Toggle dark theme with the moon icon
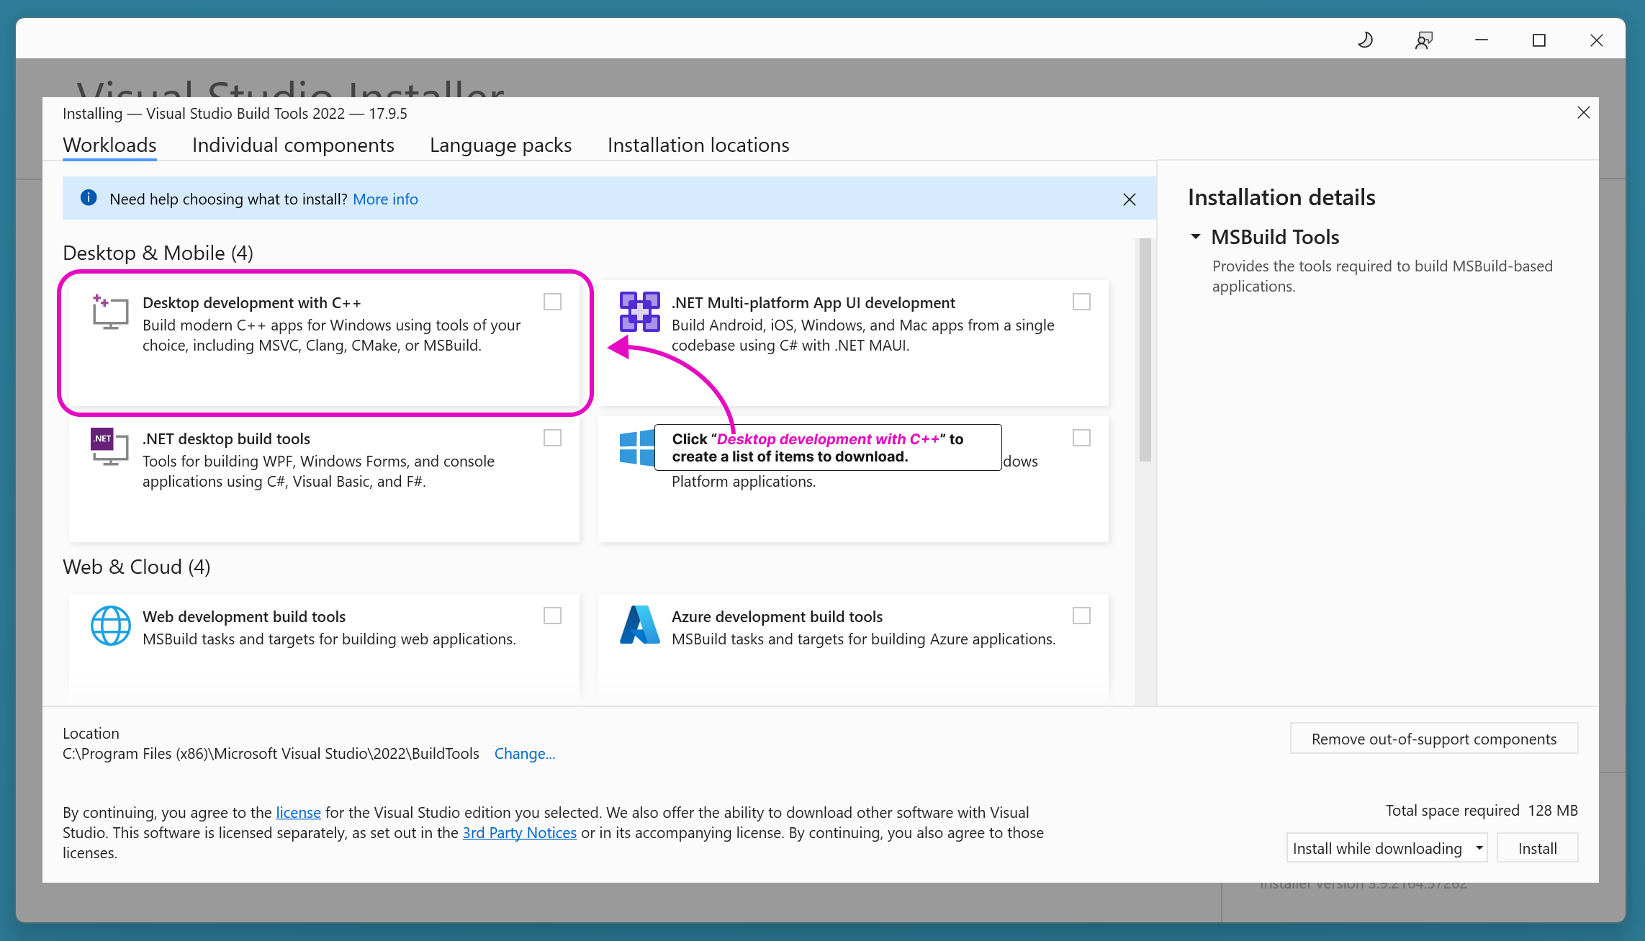The height and width of the screenshot is (941, 1645). pos(1365,40)
